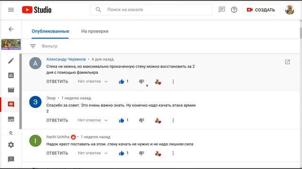Screen dimensions: 302x169
Task: Dislike Александр Черевков comment
Action: click(142, 82)
